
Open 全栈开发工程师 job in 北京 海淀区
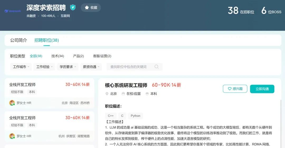click(49, 93)
